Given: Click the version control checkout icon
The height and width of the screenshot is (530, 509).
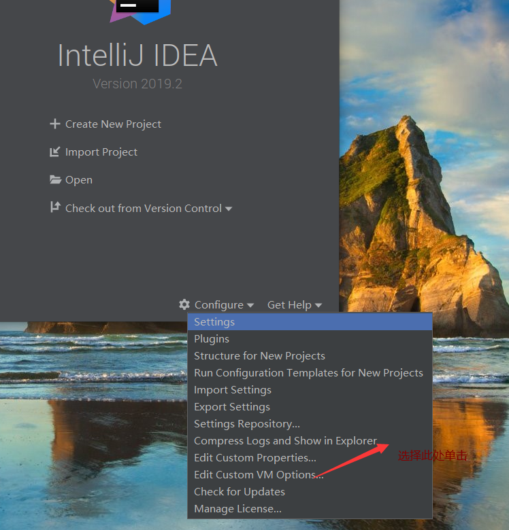Looking at the screenshot, I should (55, 207).
